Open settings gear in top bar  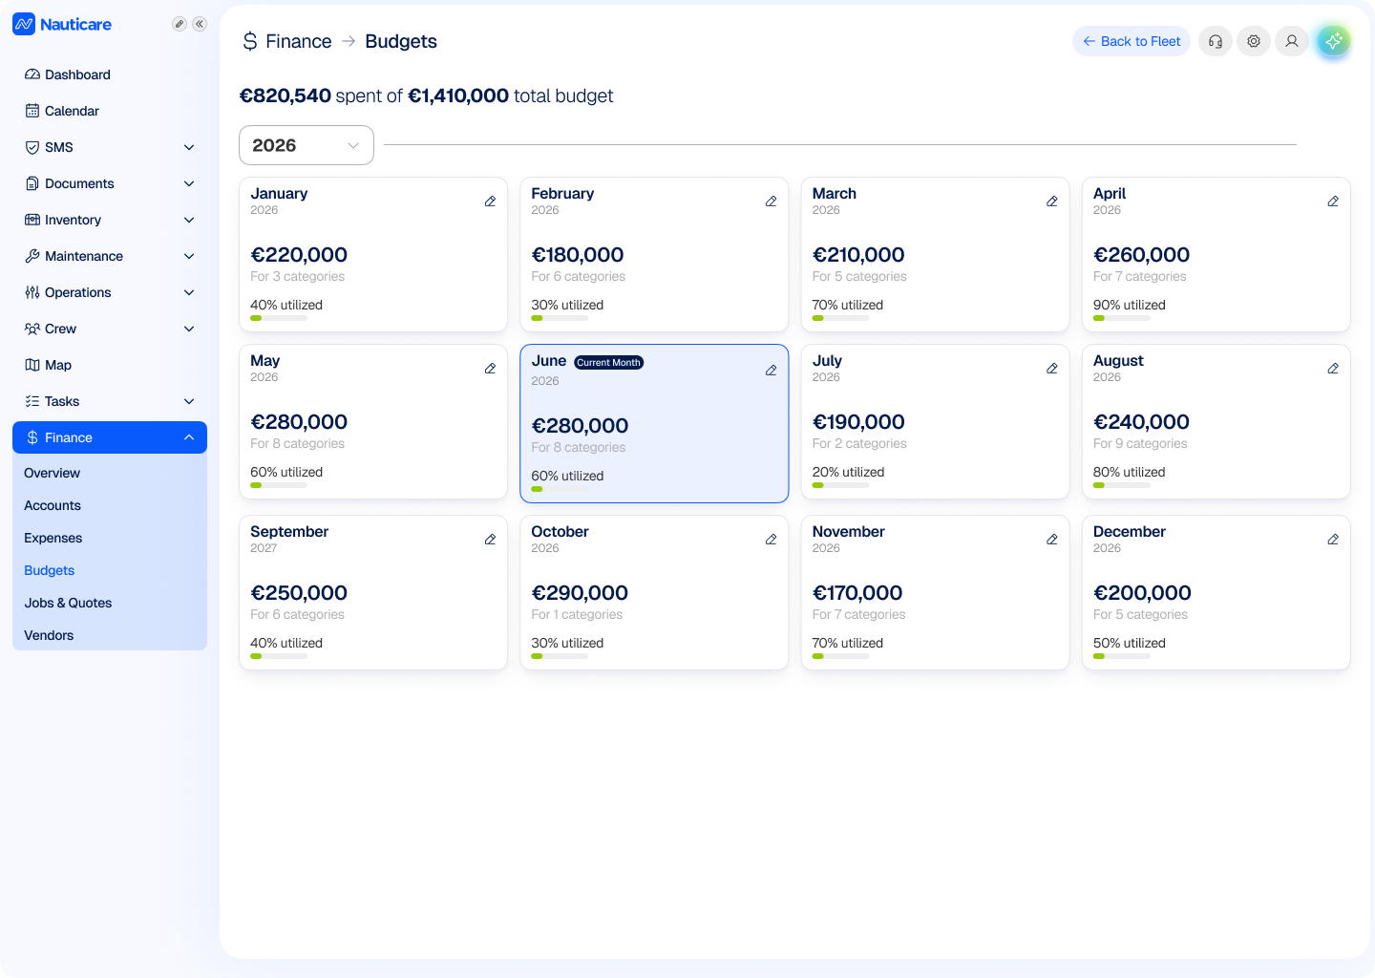(1254, 41)
